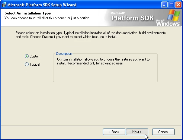183x140 pixels.
Task: Go back with the Back button
Action: (x=114, y=132)
